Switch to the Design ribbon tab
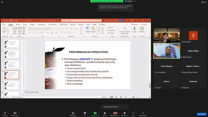This screenshot has width=208, height=117. pos(32,24)
